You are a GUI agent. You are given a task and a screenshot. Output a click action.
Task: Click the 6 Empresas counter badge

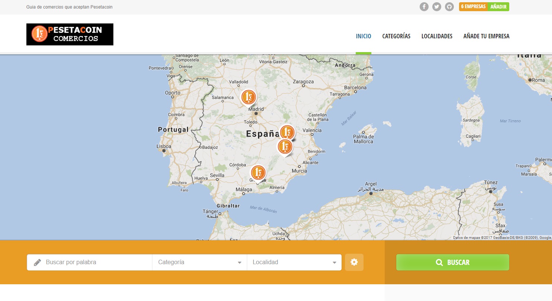tap(473, 7)
